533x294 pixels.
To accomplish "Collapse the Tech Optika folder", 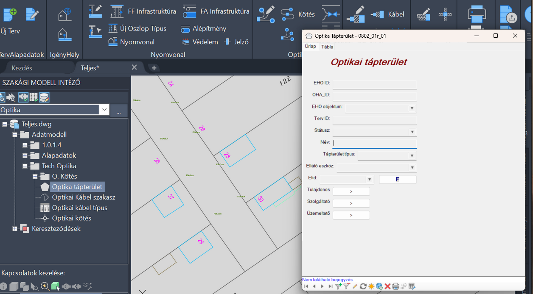I will [25, 166].
